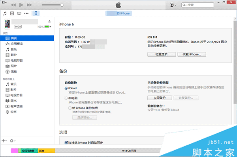This screenshot has height=157, width=237.
Task: Click the pink storage bar segment
Action: pyautogui.click(x=15, y=151)
